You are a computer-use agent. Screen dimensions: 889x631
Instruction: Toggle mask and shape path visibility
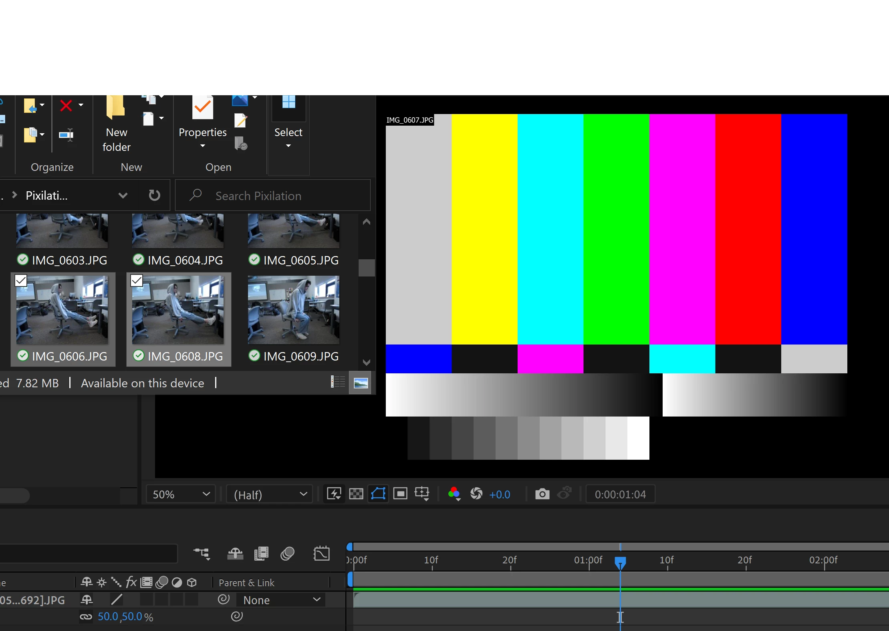coord(378,494)
